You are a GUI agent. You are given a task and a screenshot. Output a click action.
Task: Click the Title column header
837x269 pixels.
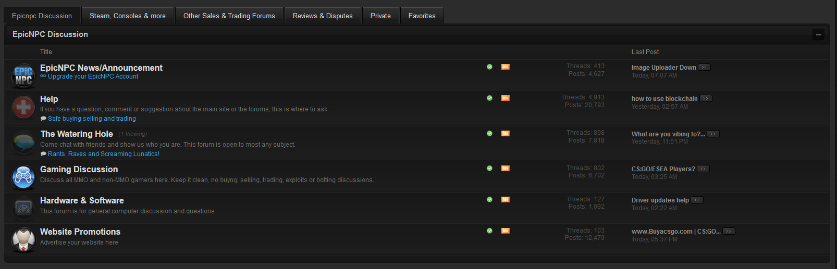click(x=46, y=52)
